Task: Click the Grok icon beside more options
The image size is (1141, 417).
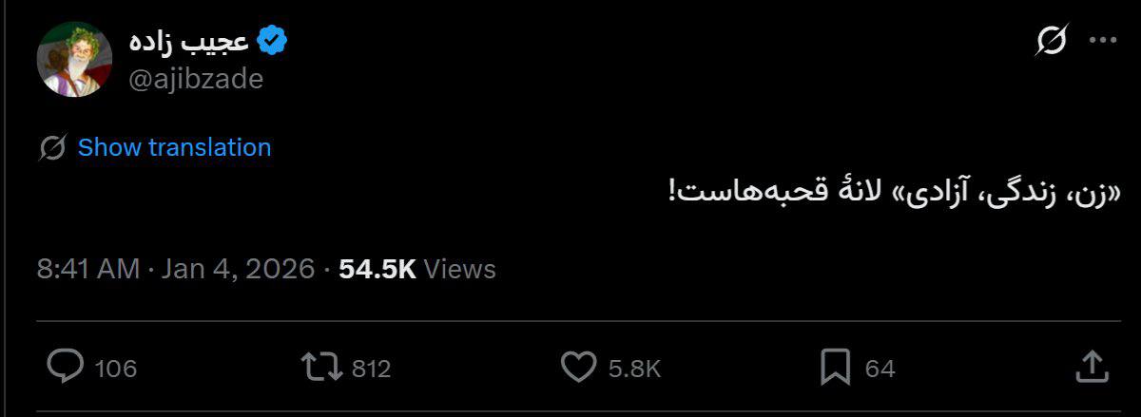Action: pyautogui.click(x=1052, y=41)
